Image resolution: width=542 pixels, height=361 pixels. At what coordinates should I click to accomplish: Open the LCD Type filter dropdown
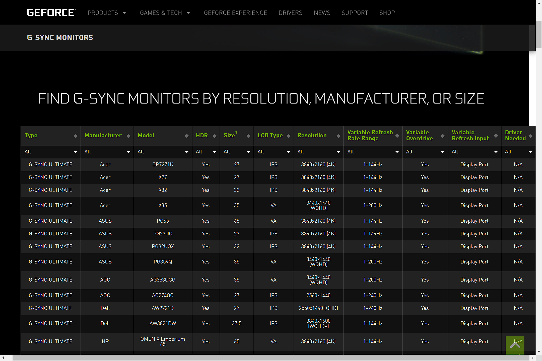pyautogui.click(x=274, y=152)
